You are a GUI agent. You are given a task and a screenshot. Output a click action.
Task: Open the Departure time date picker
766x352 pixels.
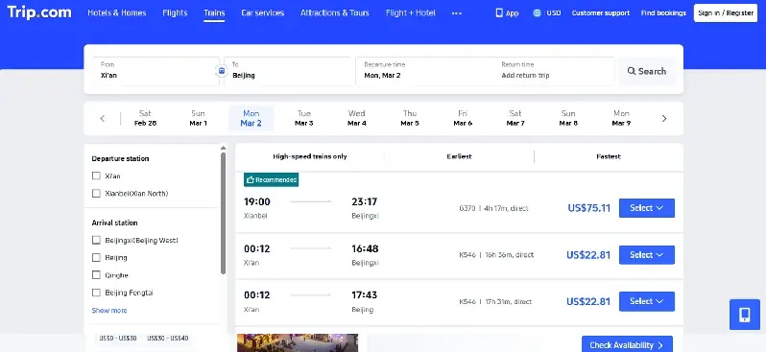(424, 71)
